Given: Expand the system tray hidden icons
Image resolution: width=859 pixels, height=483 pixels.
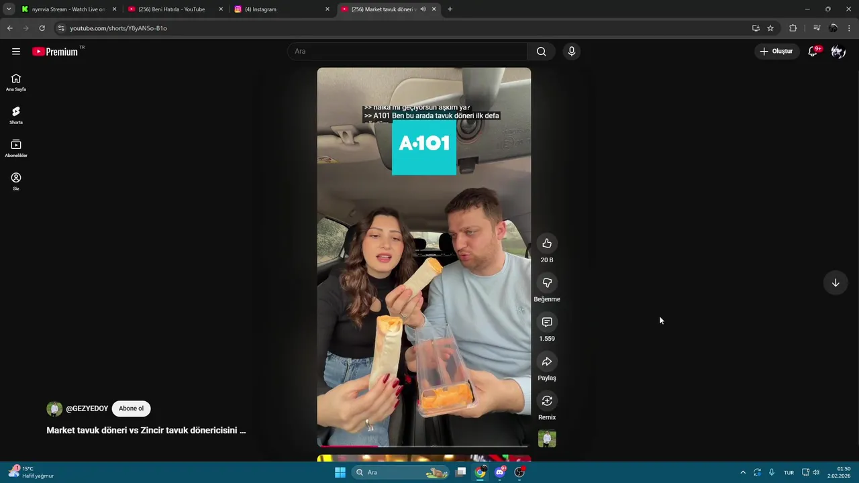Looking at the screenshot, I should click(743, 472).
